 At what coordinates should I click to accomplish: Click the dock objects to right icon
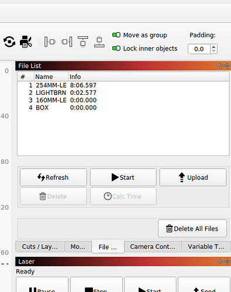[x=67, y=42]
